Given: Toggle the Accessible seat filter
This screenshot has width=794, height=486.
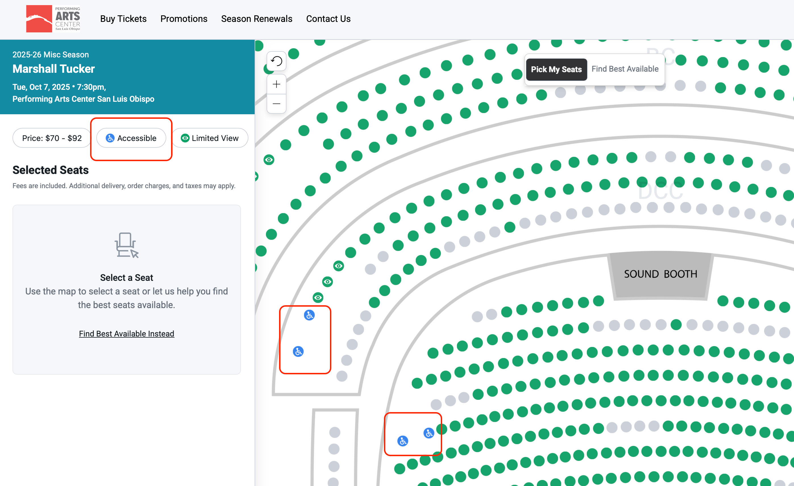Looking at the screenshot, I should 131,138.
